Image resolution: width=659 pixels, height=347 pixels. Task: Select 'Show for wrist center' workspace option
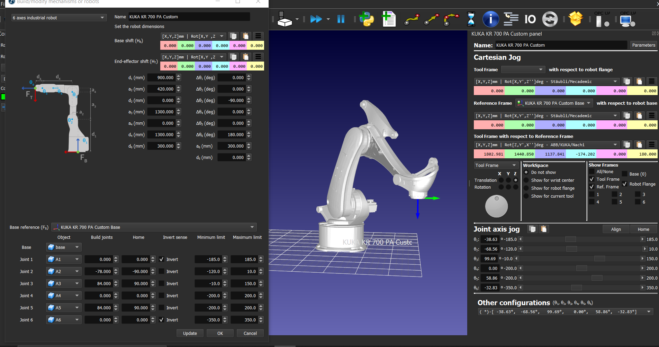[x=526, y=180]
